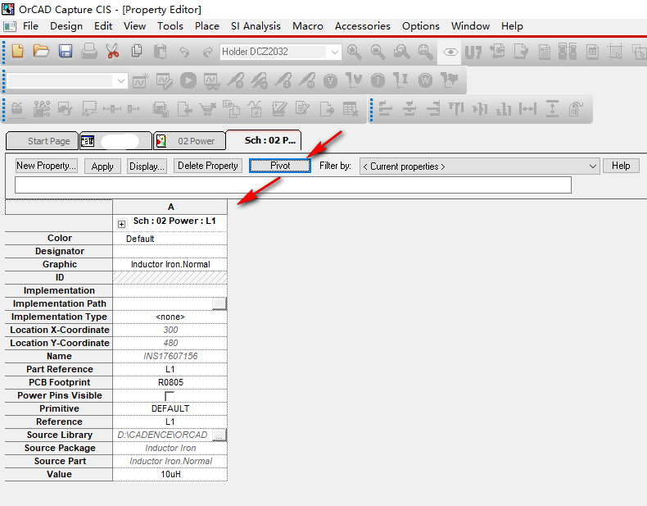Open the Options menu
Image resolution: width=647 pixels, height=506 pixels.
[420, 26]
